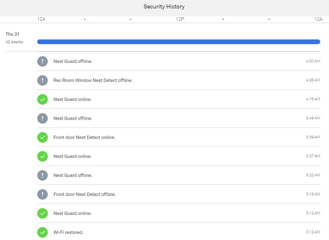Select the 4:15 AM "Nest Guard online." event text
329x240 pixels.
pos(72,99)
